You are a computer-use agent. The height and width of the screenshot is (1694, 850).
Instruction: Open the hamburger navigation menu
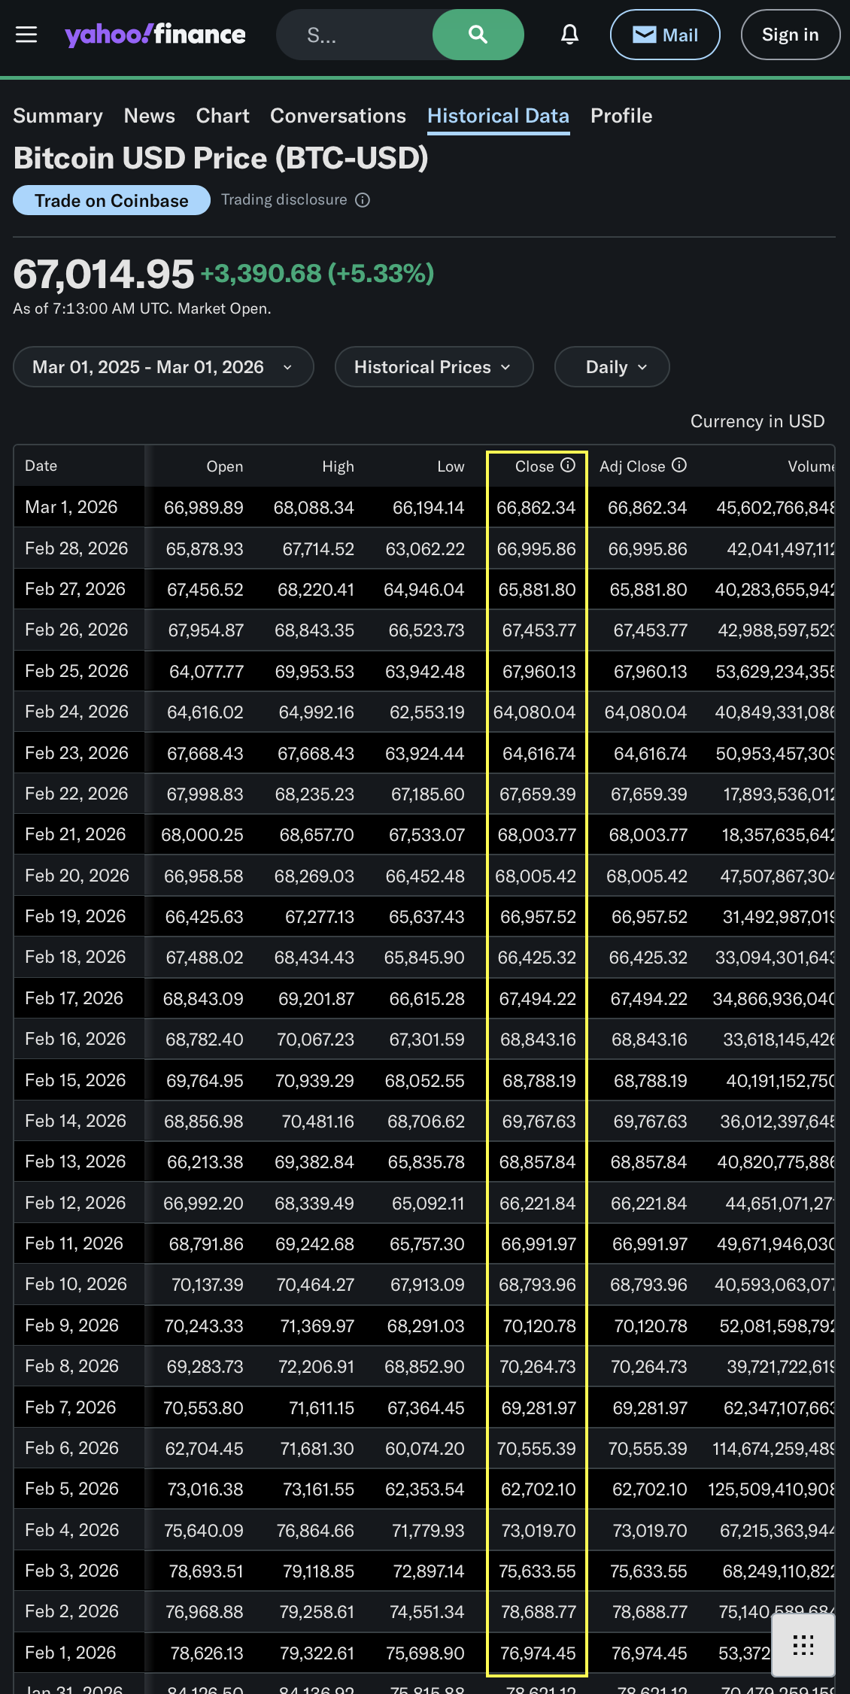point(26,35)
